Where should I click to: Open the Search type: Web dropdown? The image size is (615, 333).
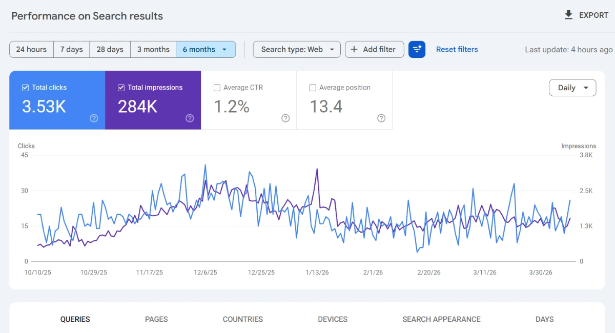point(296,49)
